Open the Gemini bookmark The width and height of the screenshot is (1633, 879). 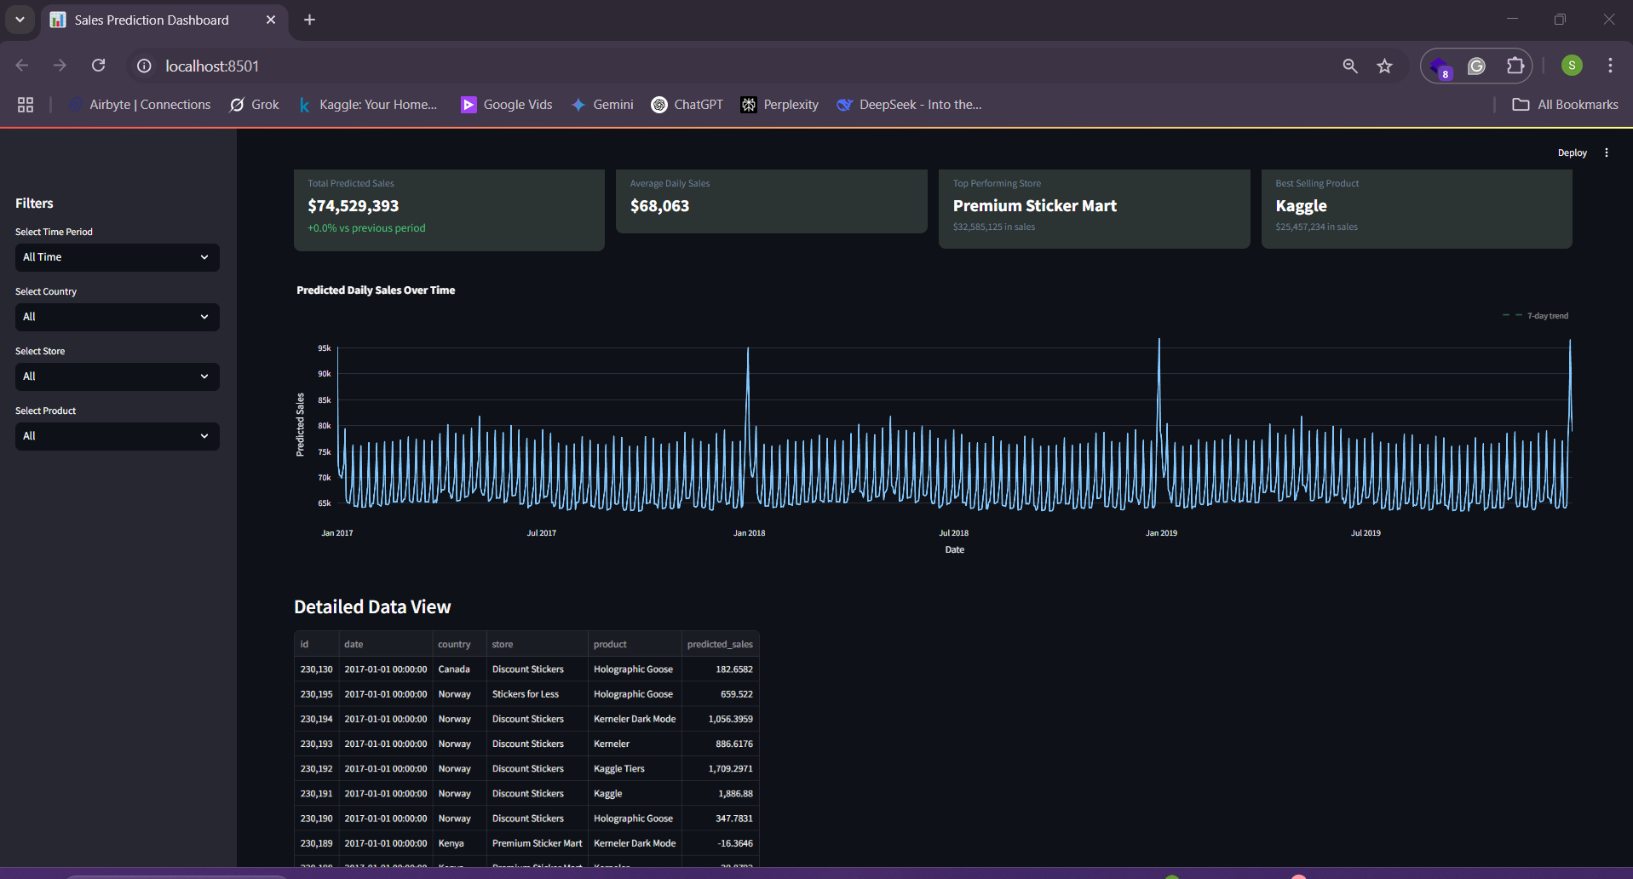point(602,105)
